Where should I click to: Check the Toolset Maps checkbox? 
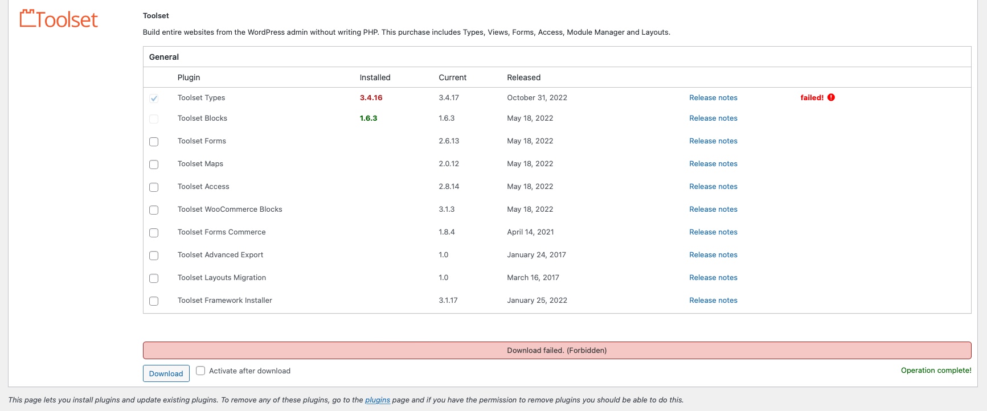pyautogui.click(x=154, y=165)
